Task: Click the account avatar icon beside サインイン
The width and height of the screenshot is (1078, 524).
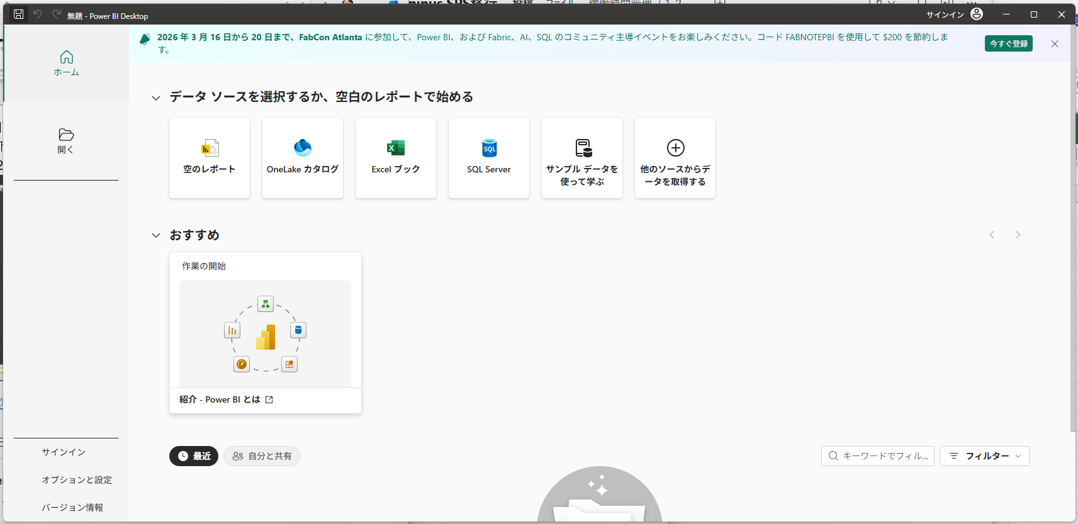Action: tap(977, 14)
